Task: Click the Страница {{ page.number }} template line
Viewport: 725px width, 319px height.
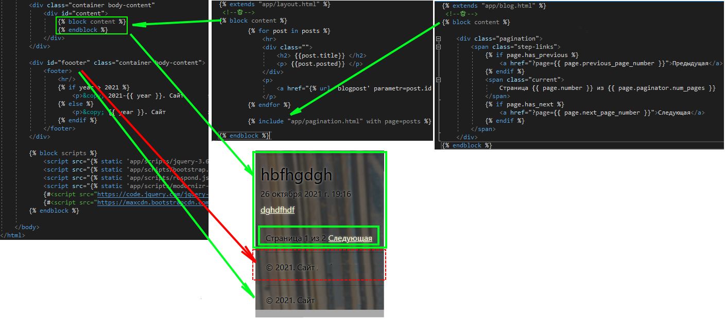Action: 608,88
